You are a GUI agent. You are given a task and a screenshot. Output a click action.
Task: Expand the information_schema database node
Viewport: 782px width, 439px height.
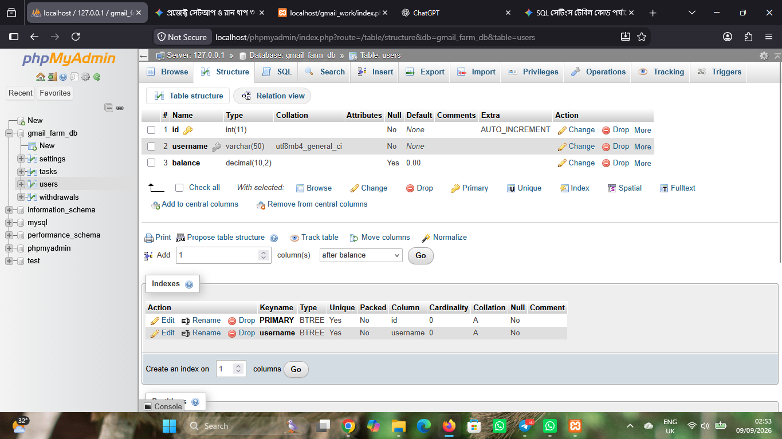tap(9, 209)
